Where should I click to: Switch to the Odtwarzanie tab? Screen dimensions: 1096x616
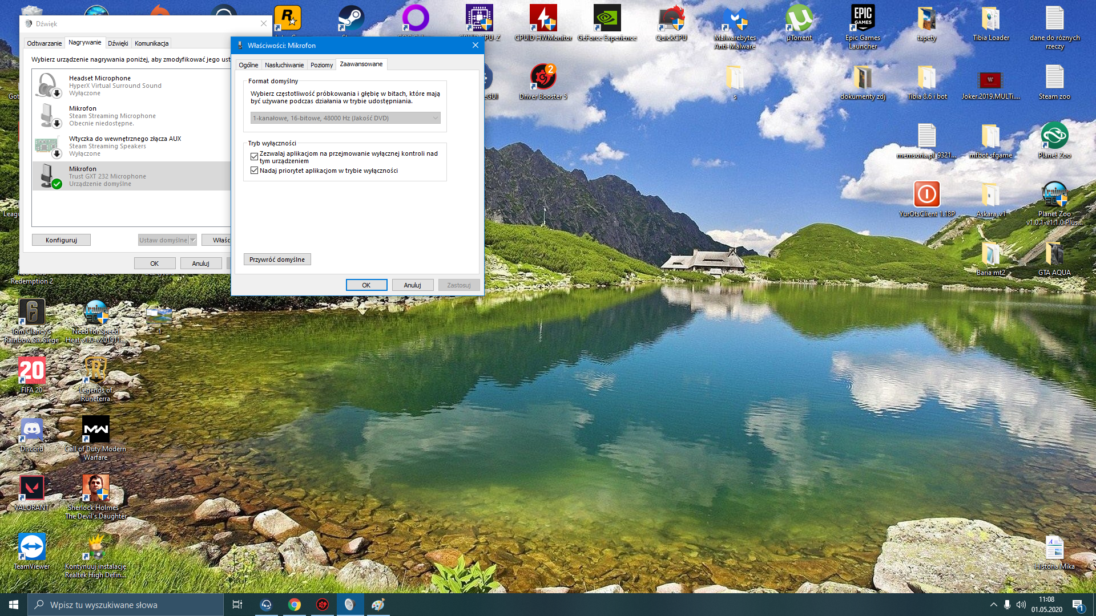44,43
